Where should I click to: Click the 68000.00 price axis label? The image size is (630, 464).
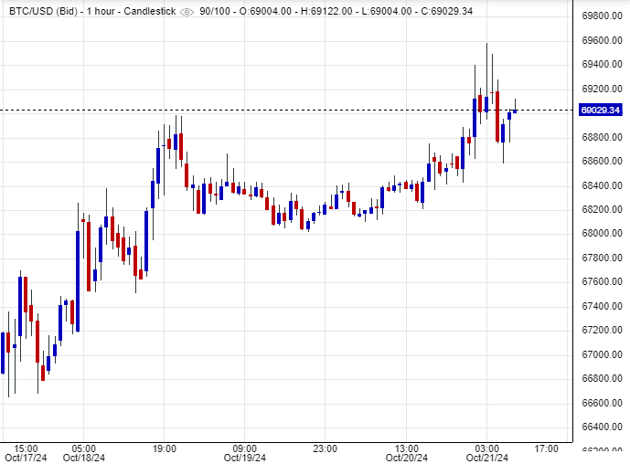point(602,233)
